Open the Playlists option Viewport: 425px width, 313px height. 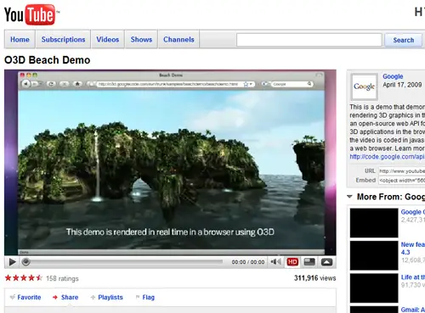[110, 297]
